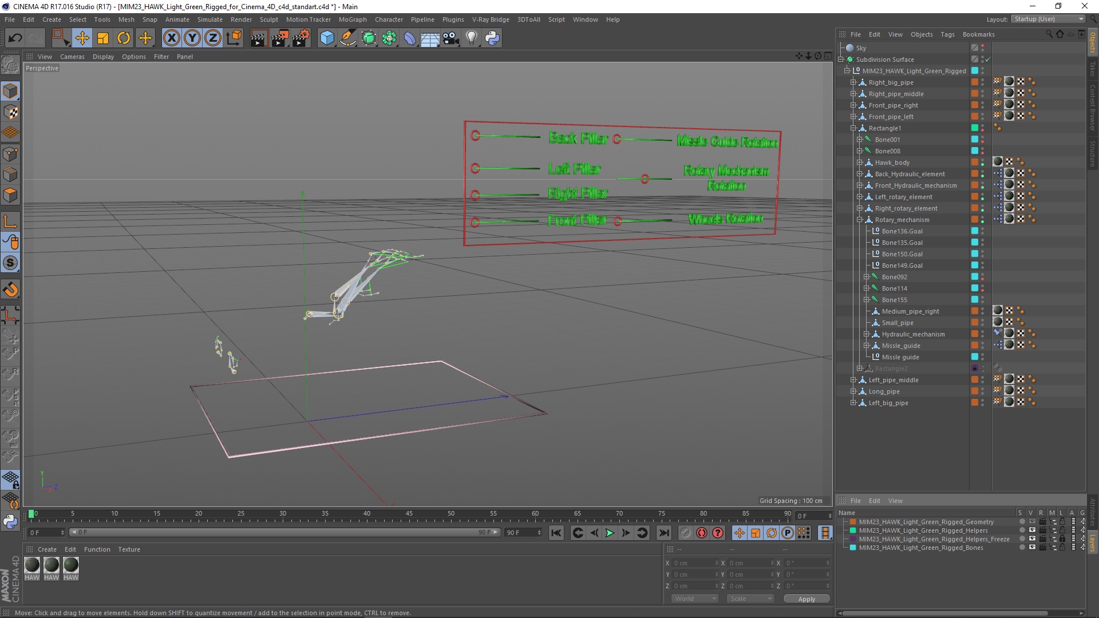Image resolution: width=1099 pixels, height=618 pixels.
Task: Add a Cube primitive object
Action: (x=327, y=38)
